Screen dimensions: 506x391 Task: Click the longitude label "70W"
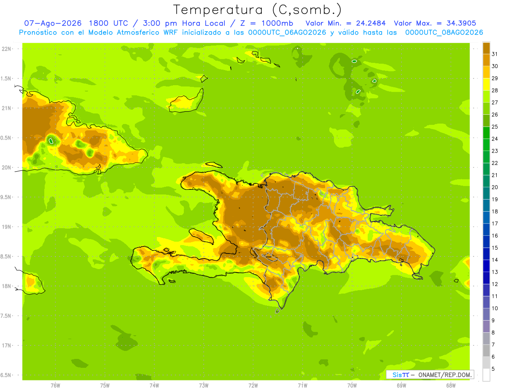[352, 386]
